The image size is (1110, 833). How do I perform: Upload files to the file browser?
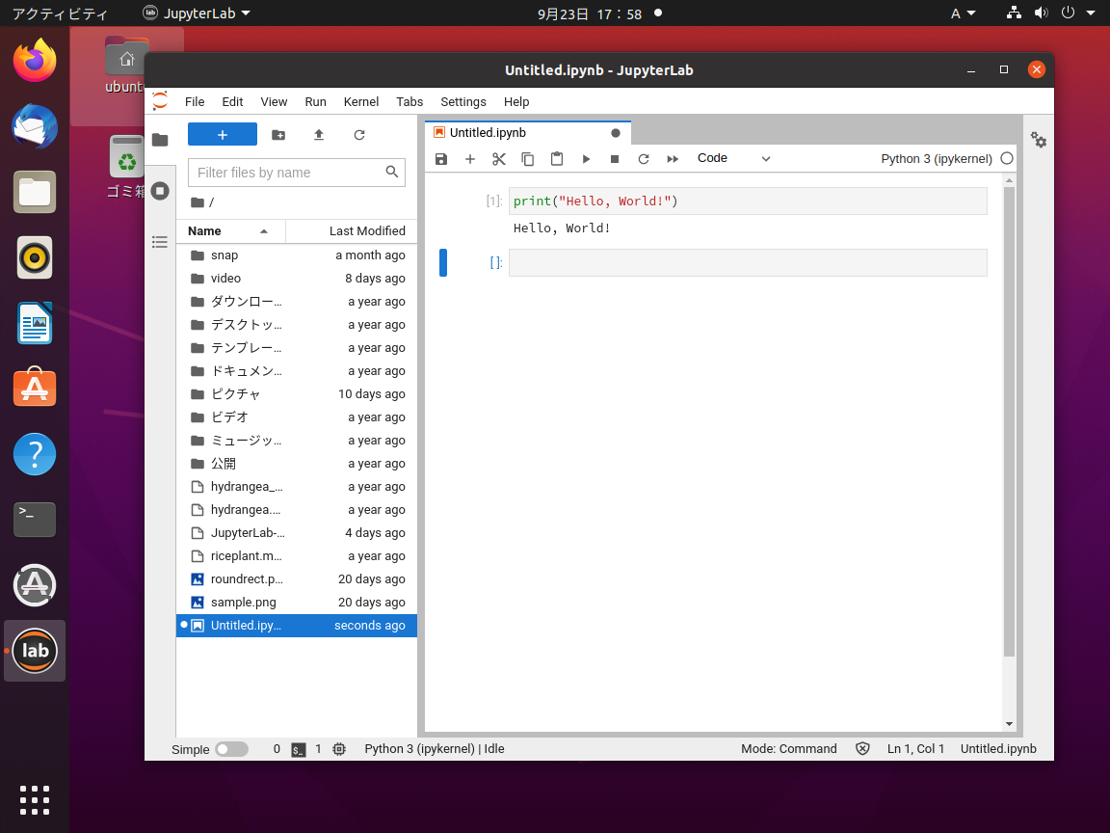point(319,135)
